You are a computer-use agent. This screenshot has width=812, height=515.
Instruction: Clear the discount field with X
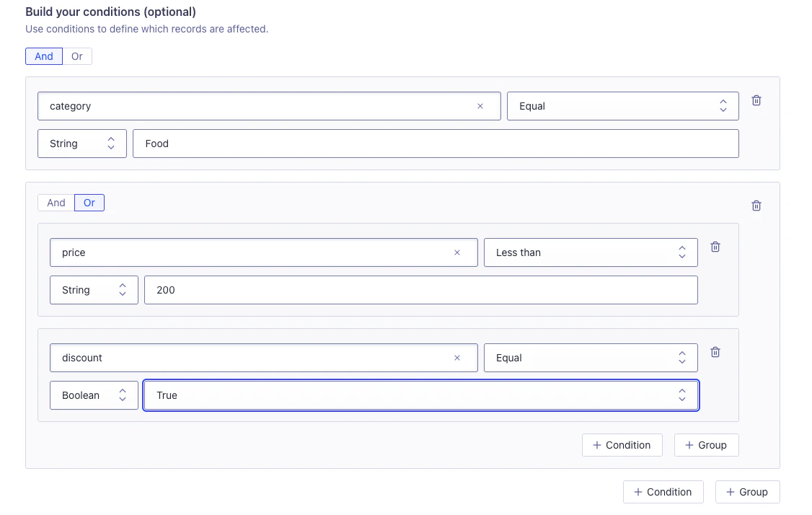[x=456, y=358]
